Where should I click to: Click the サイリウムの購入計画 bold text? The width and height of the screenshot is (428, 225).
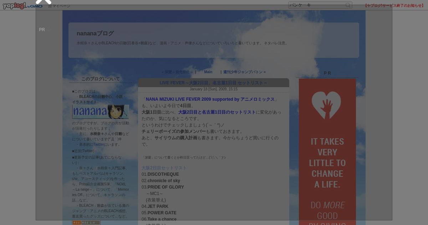[x=176, y=138]
